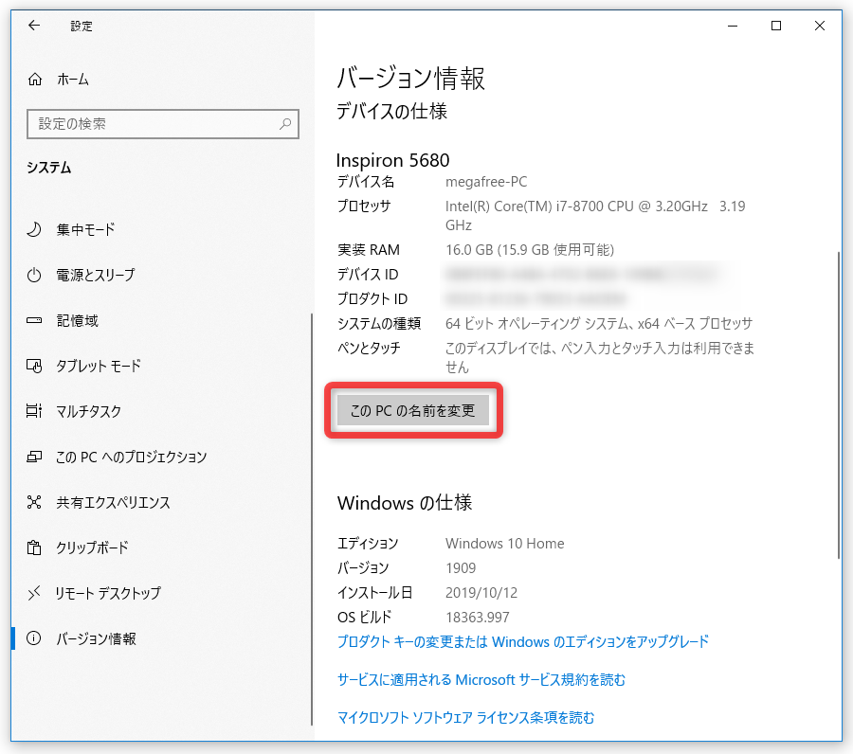Viewport: 853px width, 754px height.
Task: Click the info icon for バージョン情報
Action: coord(34,638)
